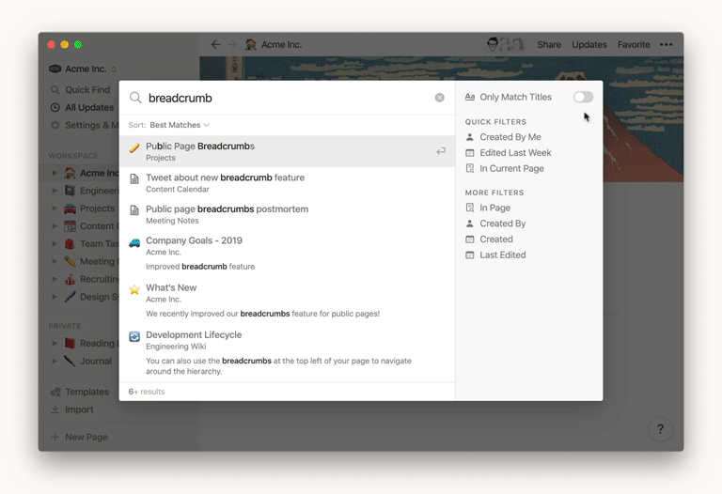Click the Share button
Screen dimensions: 722x494
pos(549,44)
